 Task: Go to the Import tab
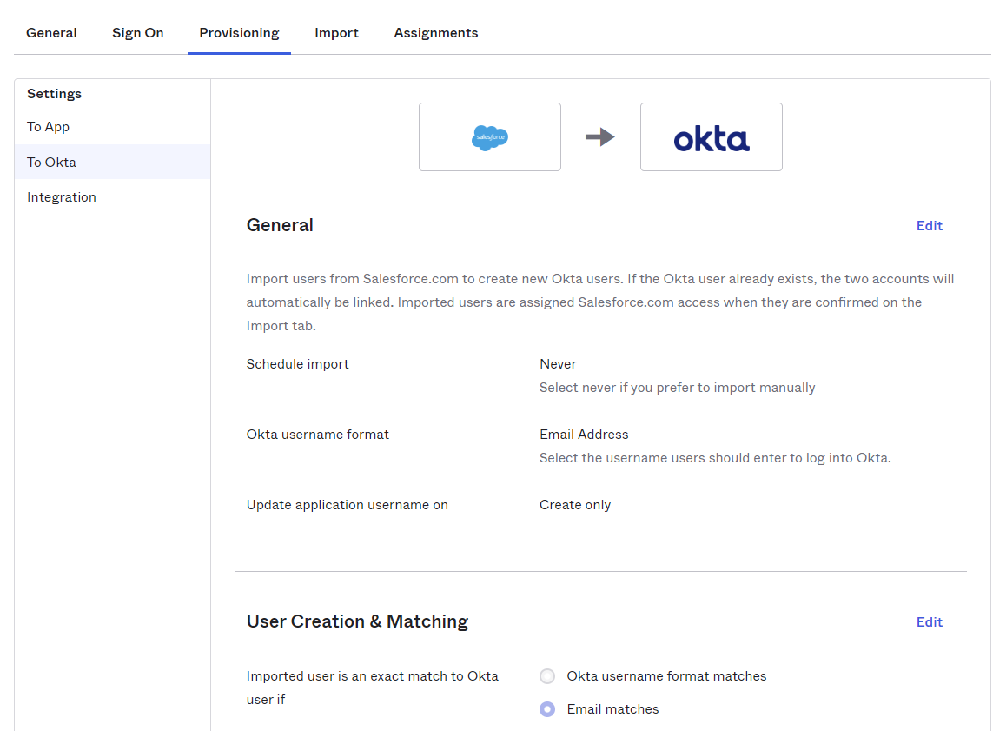[336, 33]
